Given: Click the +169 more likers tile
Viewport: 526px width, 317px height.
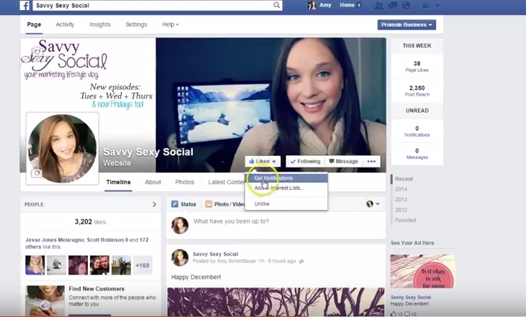Looking at the screenshot, I should tap(142, 265).
